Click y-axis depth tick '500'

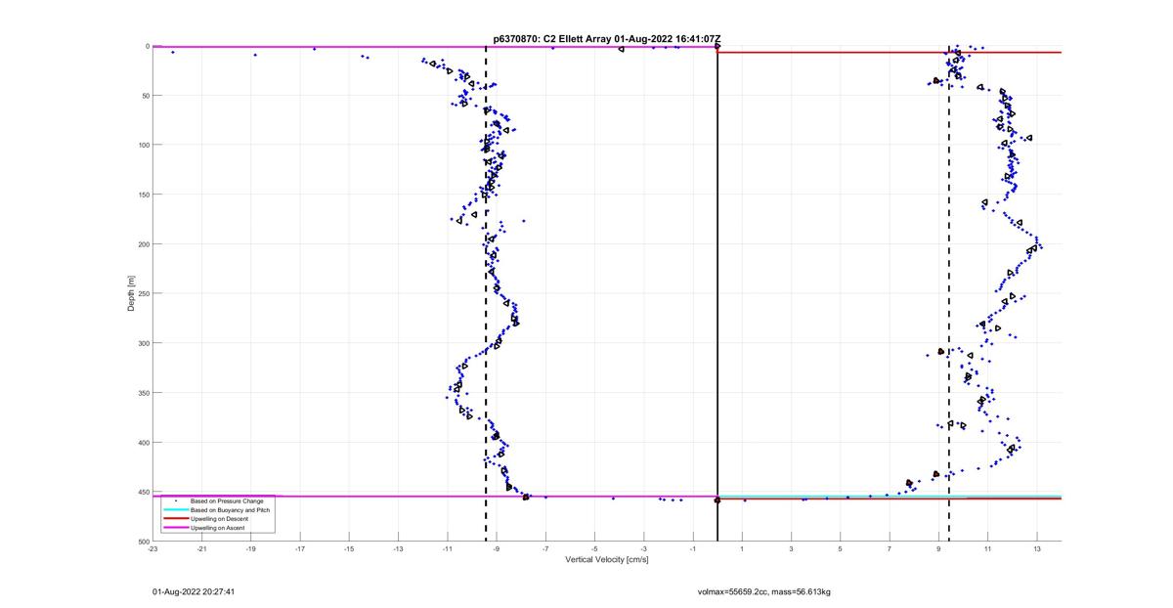[x=142, y=542]
